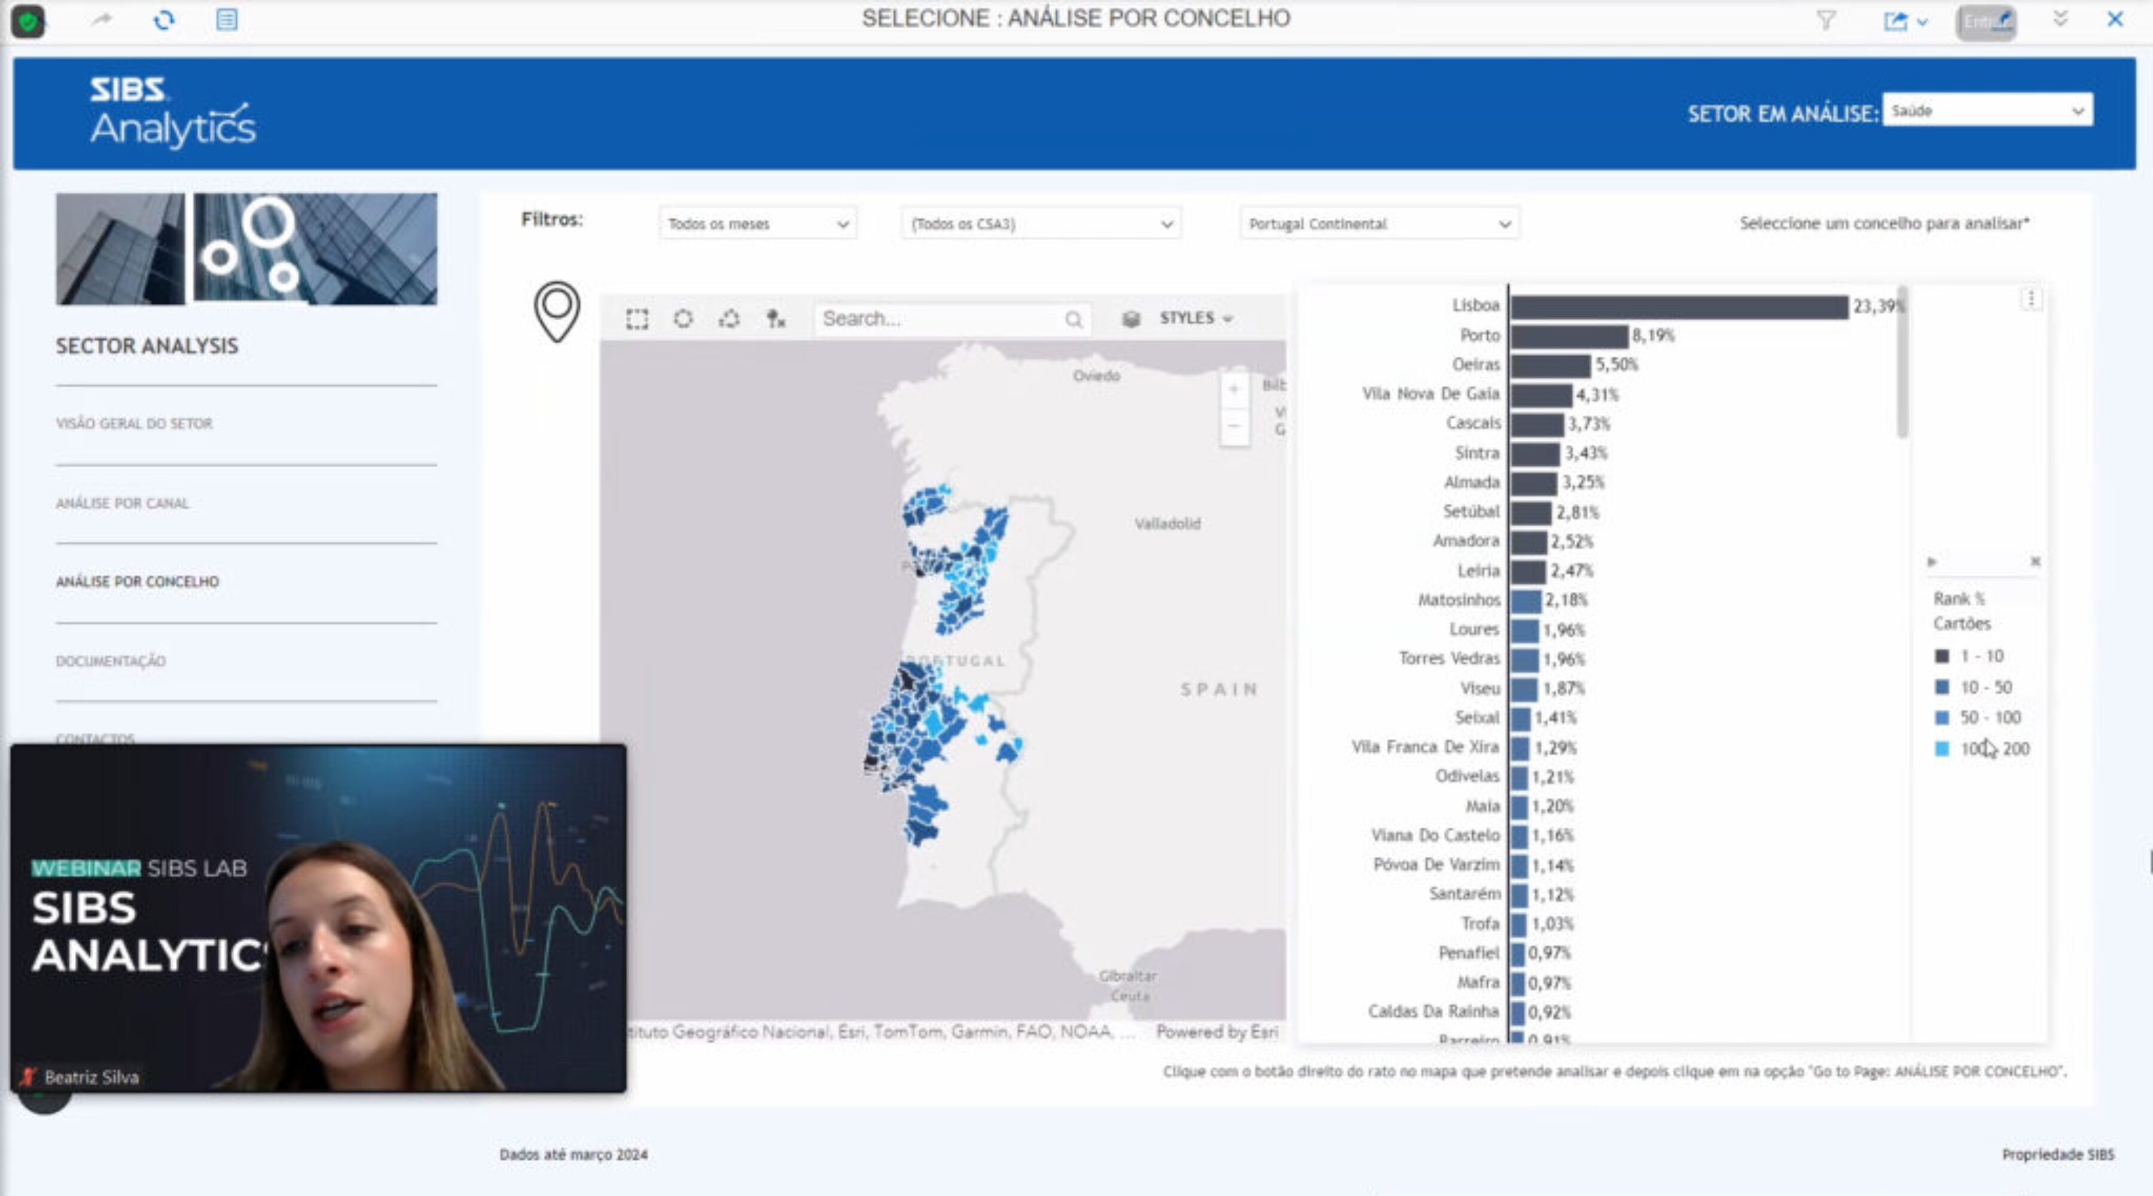
Task: Click the Lisboa bar in chart
Action: point(1678,307)
